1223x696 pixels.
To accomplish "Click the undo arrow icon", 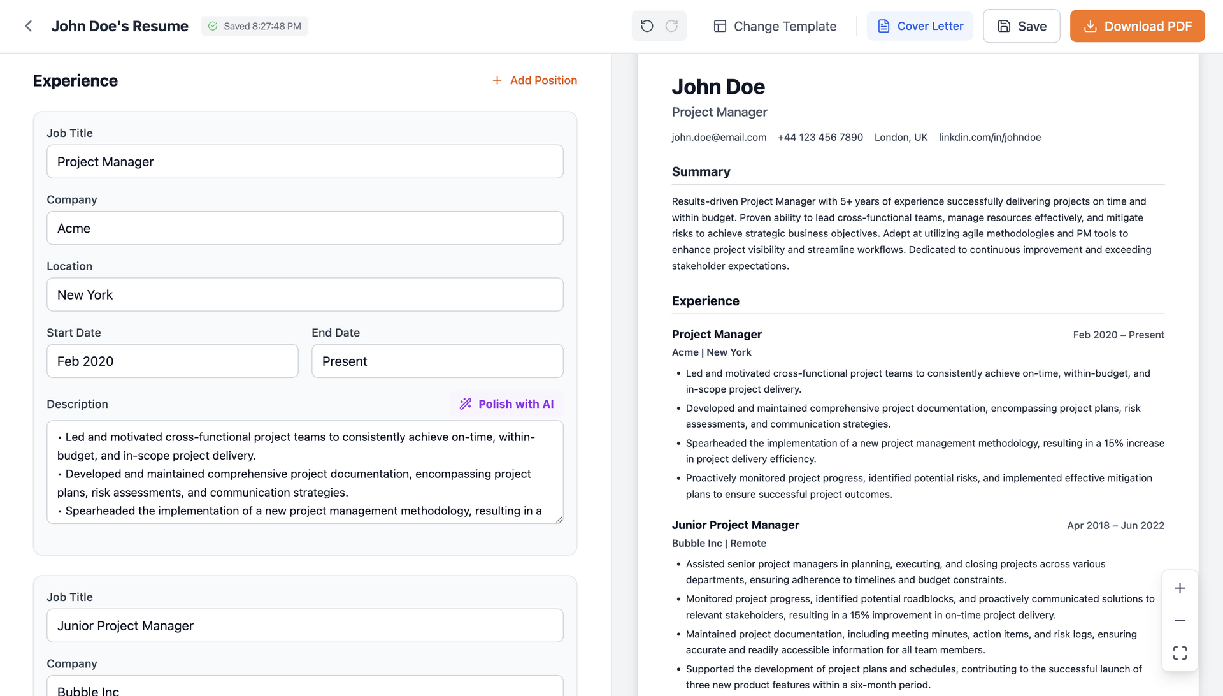I will (647, 25).
